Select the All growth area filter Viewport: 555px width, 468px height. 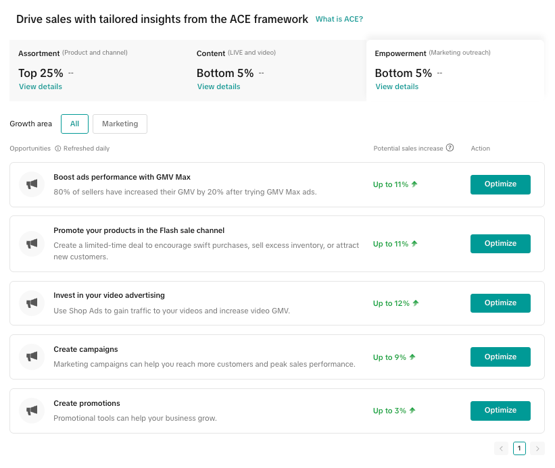[74, 124]
